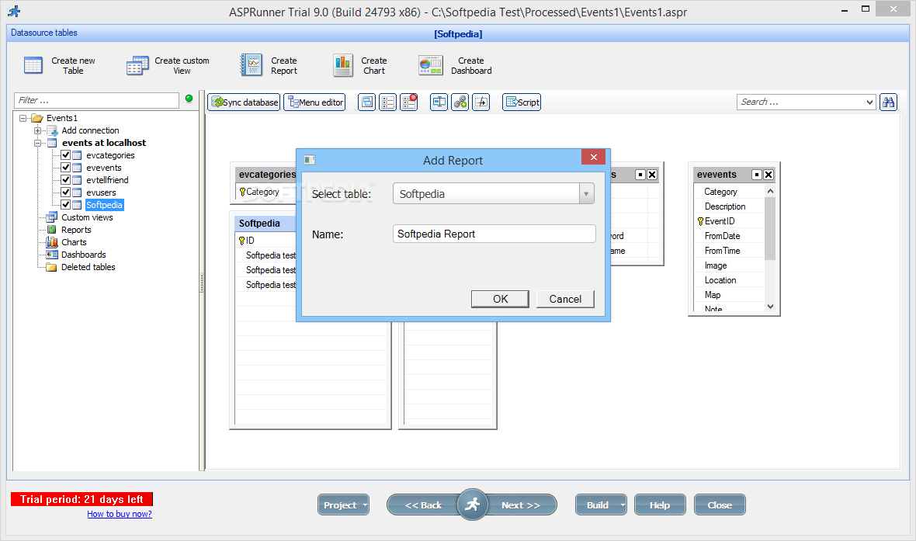Collapse the events at localhost node
This screenshot has width=916, height=541.
(37, 143)
